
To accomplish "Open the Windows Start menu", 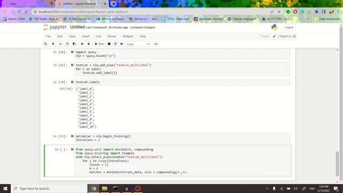I will (5, 188).
